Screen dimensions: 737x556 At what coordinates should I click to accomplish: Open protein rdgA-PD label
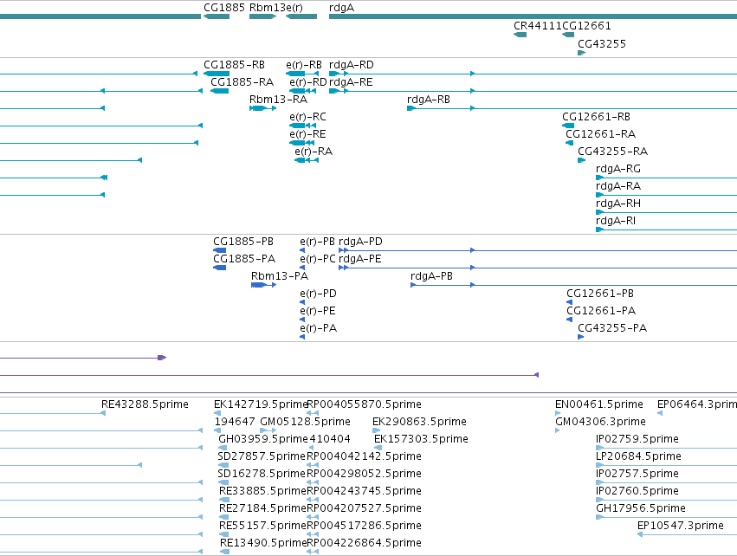pyautogui.click(x=360, y=242)
